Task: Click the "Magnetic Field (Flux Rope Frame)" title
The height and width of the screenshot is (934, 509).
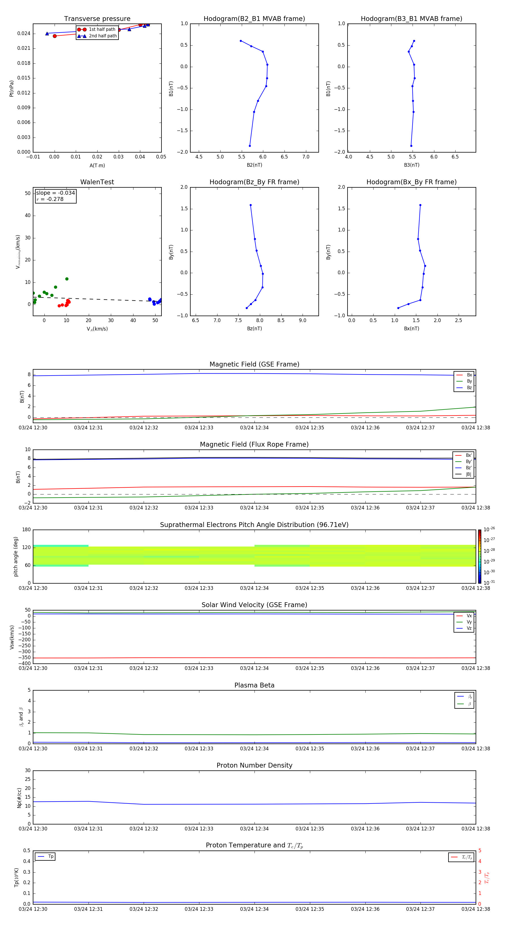Action: point(254,445)
